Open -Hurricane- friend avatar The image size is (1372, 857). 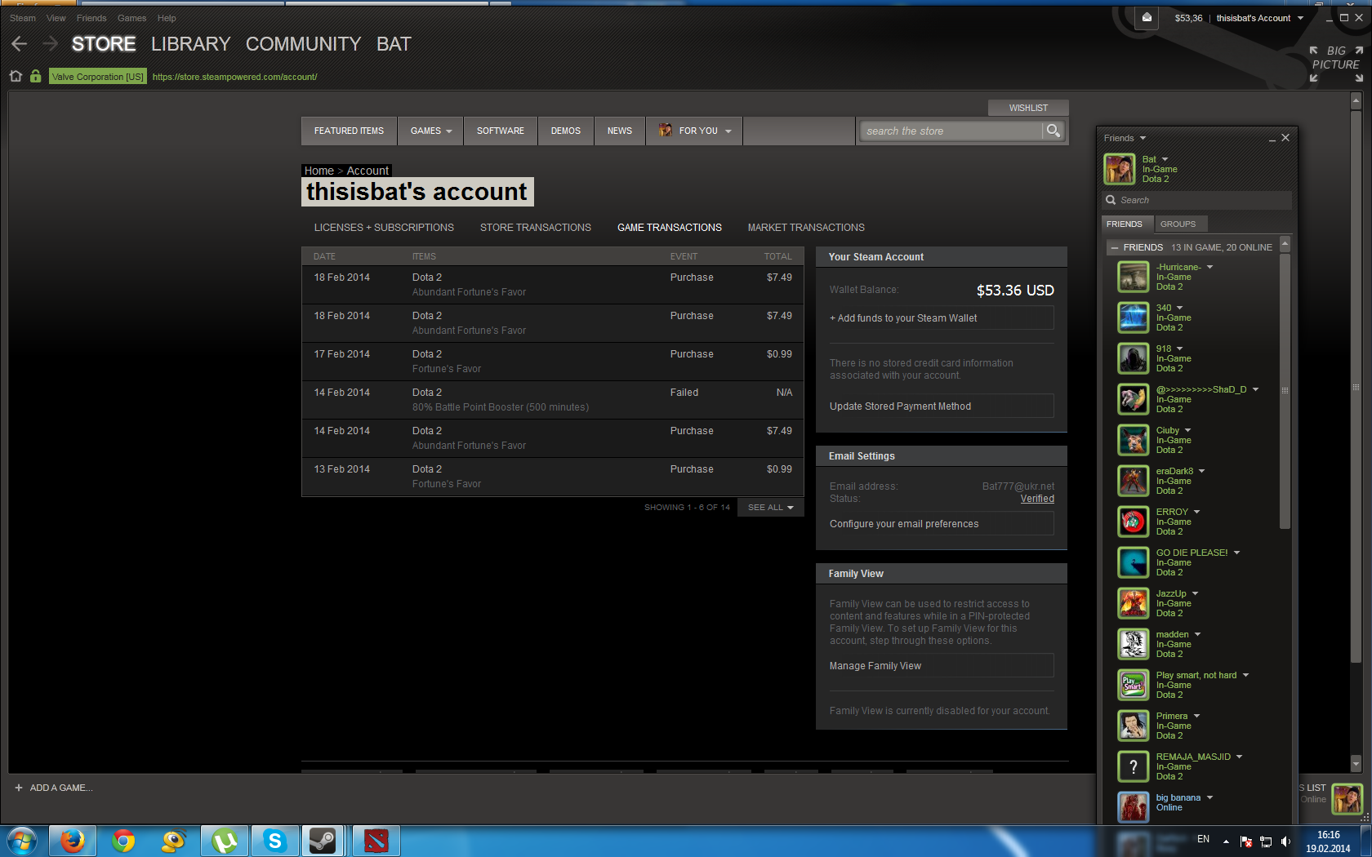1133,277
